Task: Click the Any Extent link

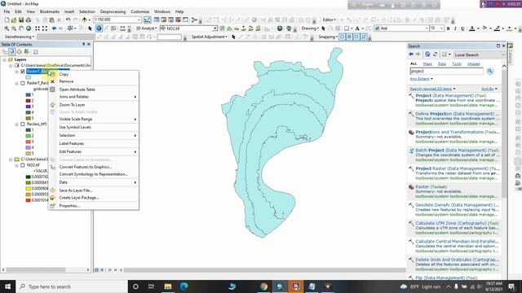Action: pos(420,79)
